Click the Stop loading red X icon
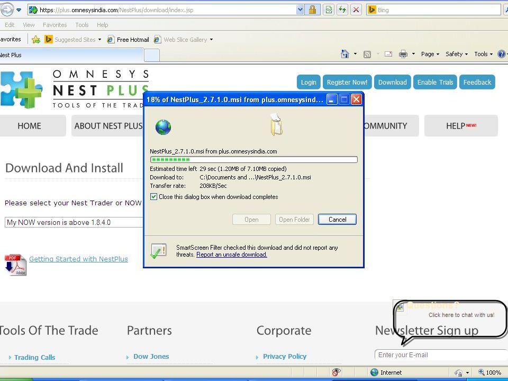Viewport: 508px width, 381px height. 356,10
